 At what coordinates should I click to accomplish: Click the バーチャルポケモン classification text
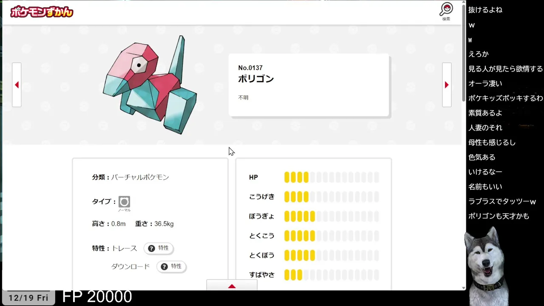click(x=140, y=177)
